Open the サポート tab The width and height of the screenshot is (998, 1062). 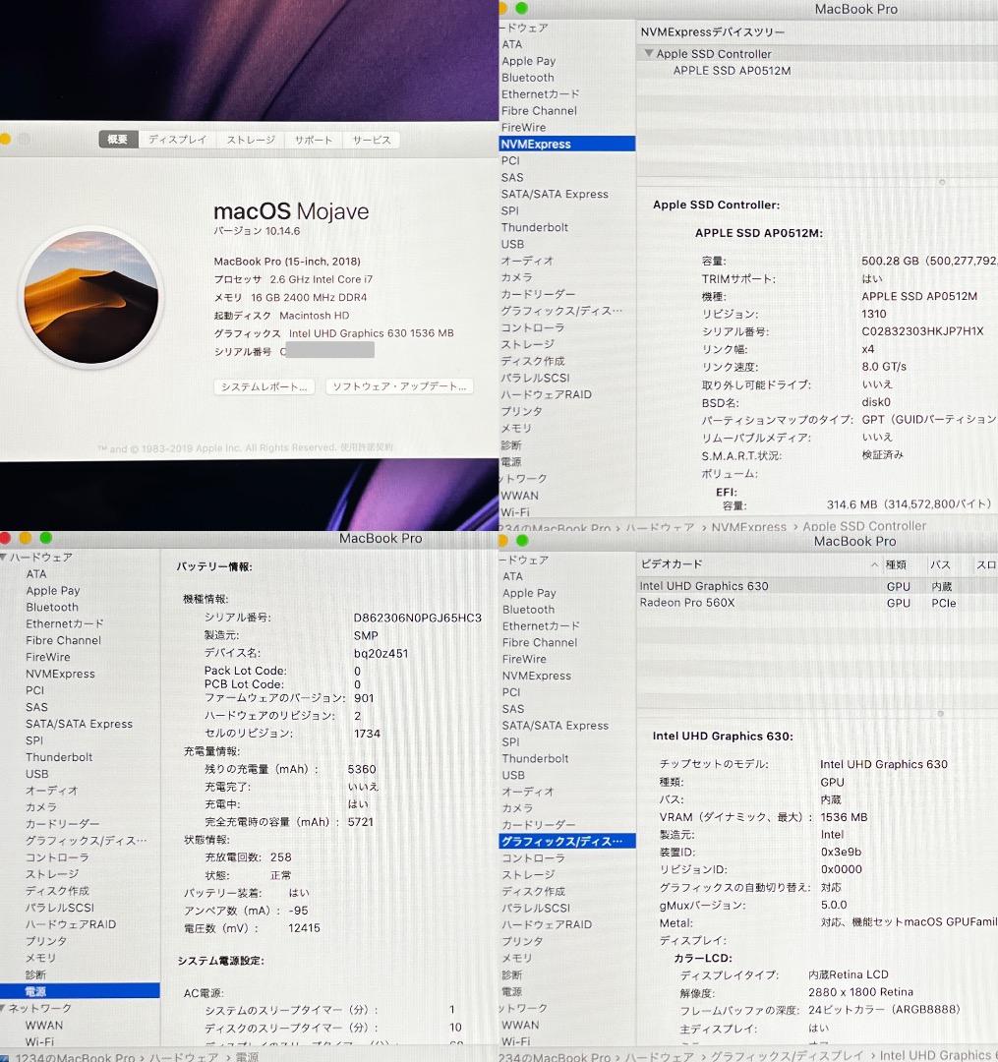313,140
